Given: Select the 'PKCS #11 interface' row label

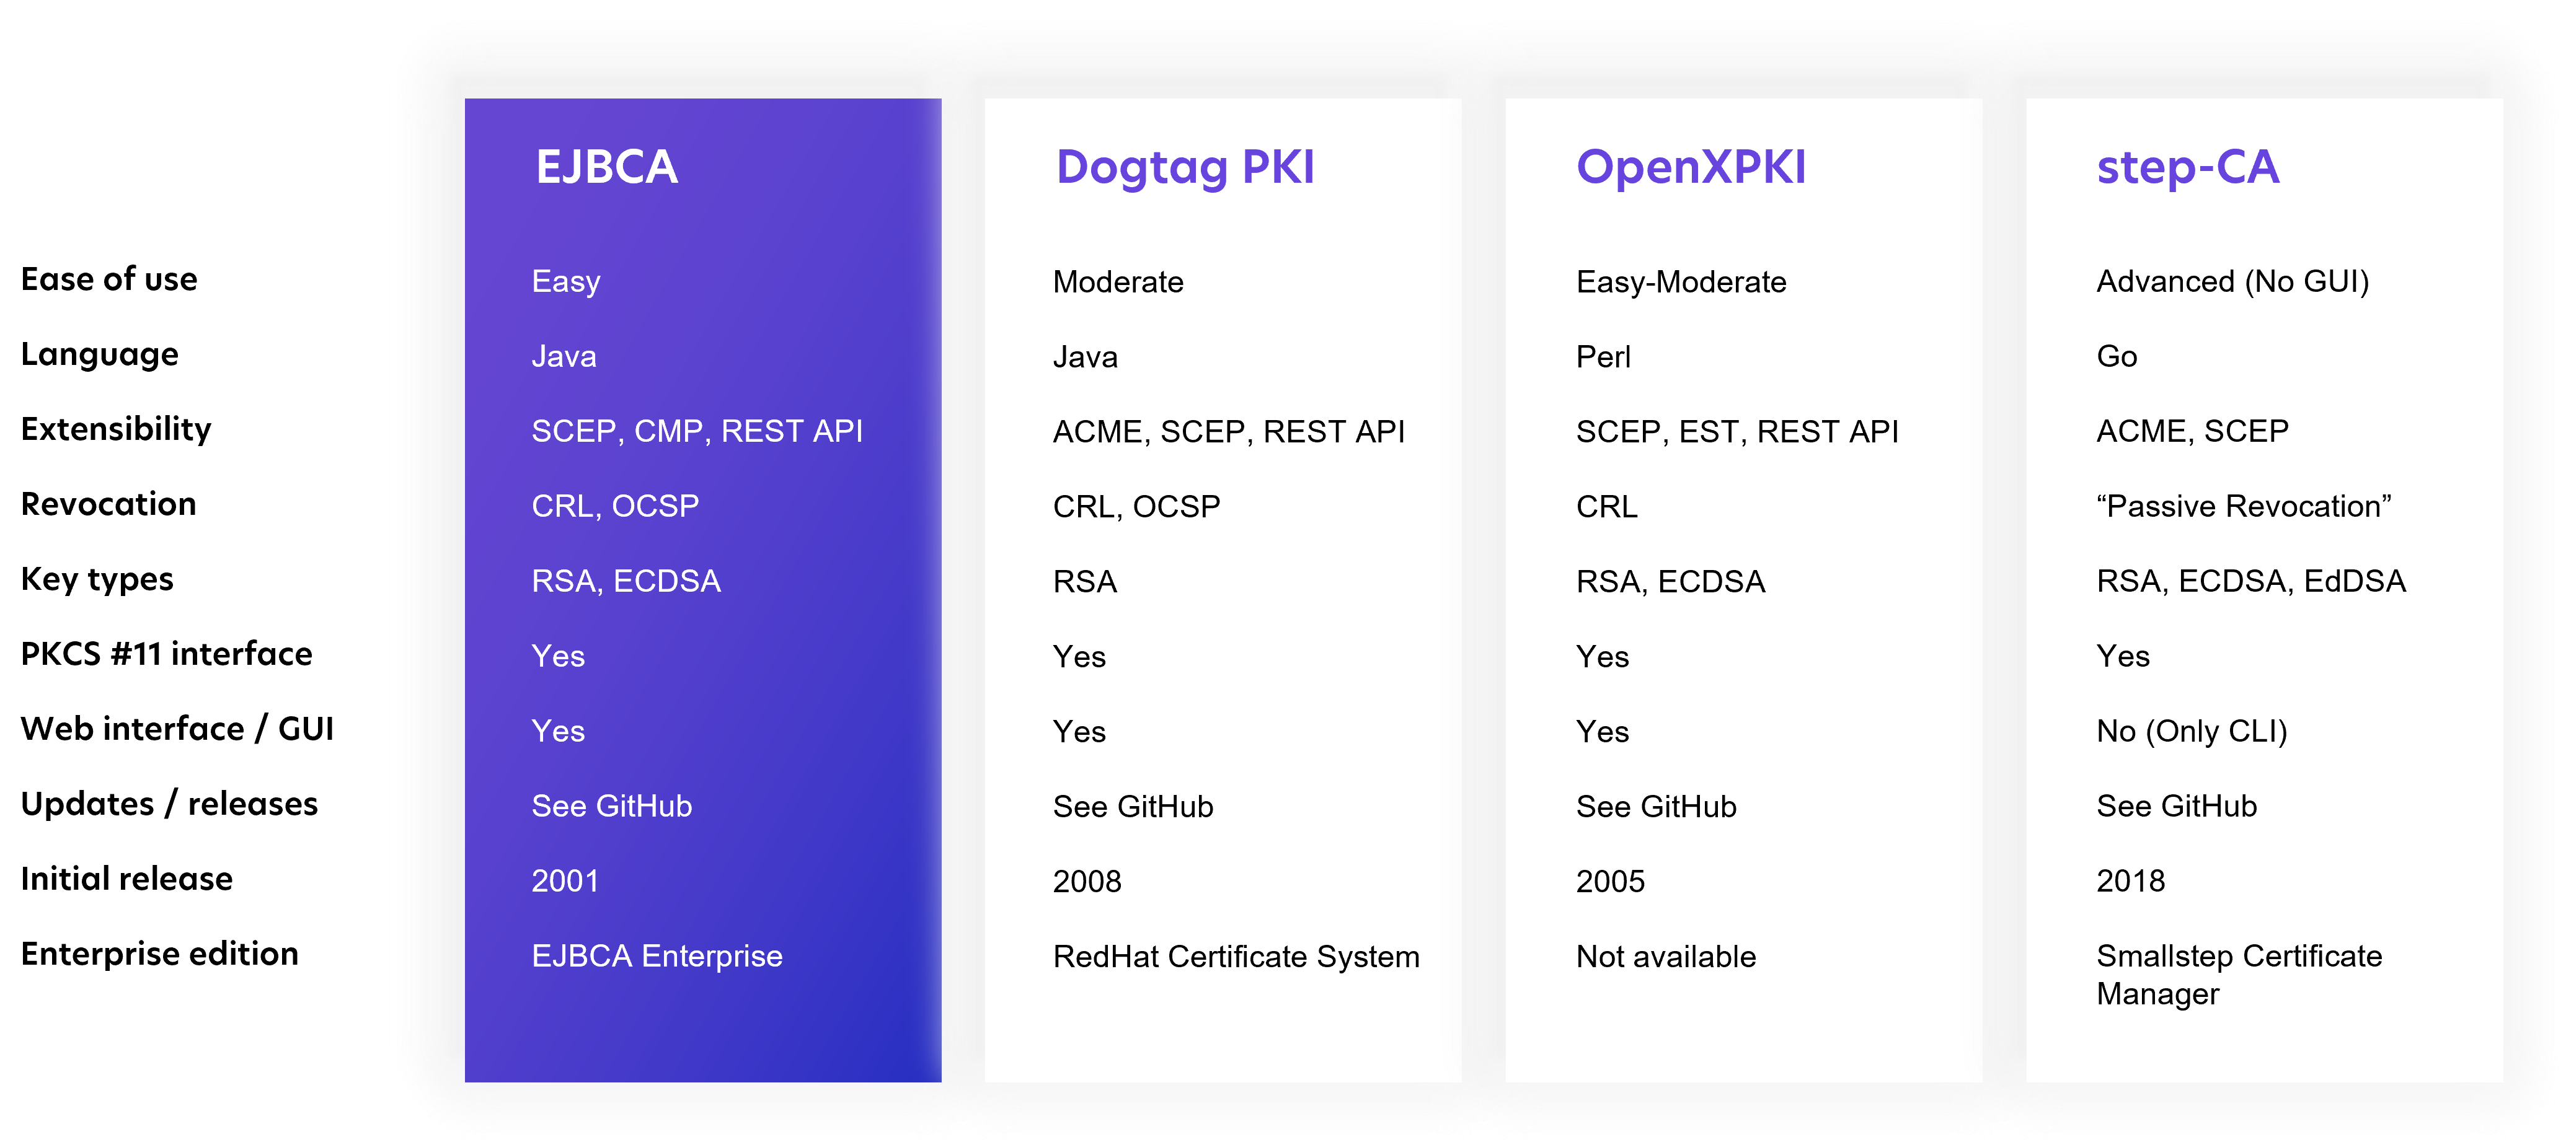Looking at the screenshot, I should point(166,654).
